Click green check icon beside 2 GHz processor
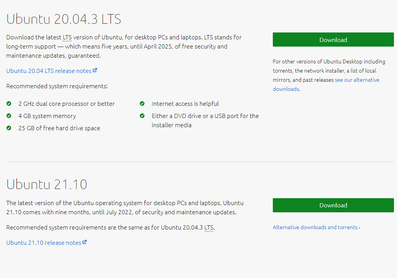Viewport: 397px width, 278px height. [9, 103]
